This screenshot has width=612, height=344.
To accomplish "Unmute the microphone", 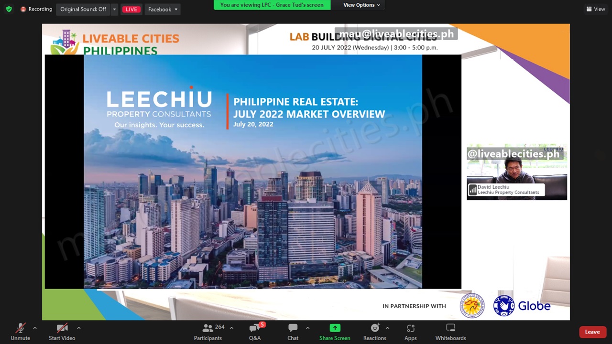I will [20, 328].
